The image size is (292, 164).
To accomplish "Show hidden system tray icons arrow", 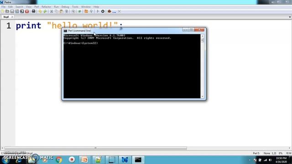I will [x=250, y=160].
